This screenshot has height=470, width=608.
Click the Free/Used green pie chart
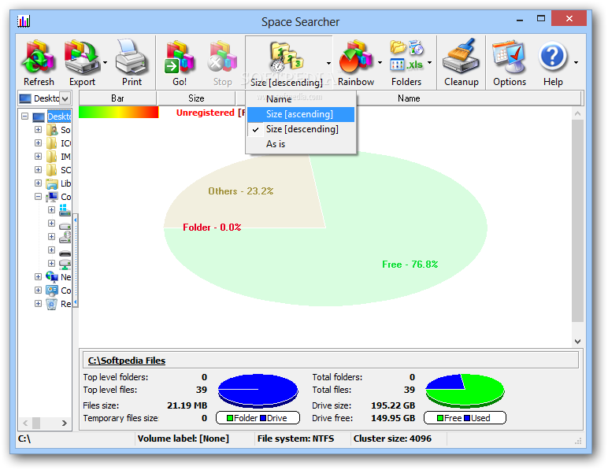[x=465, y=390]
